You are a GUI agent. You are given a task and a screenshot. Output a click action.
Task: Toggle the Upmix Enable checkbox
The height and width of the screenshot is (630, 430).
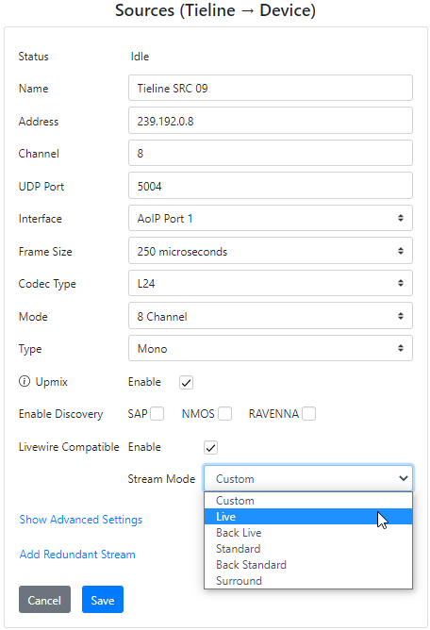point(186,382)
